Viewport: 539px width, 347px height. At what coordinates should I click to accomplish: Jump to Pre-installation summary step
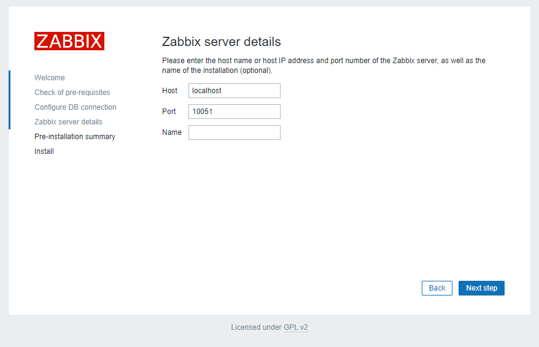[x=75, y=137]
